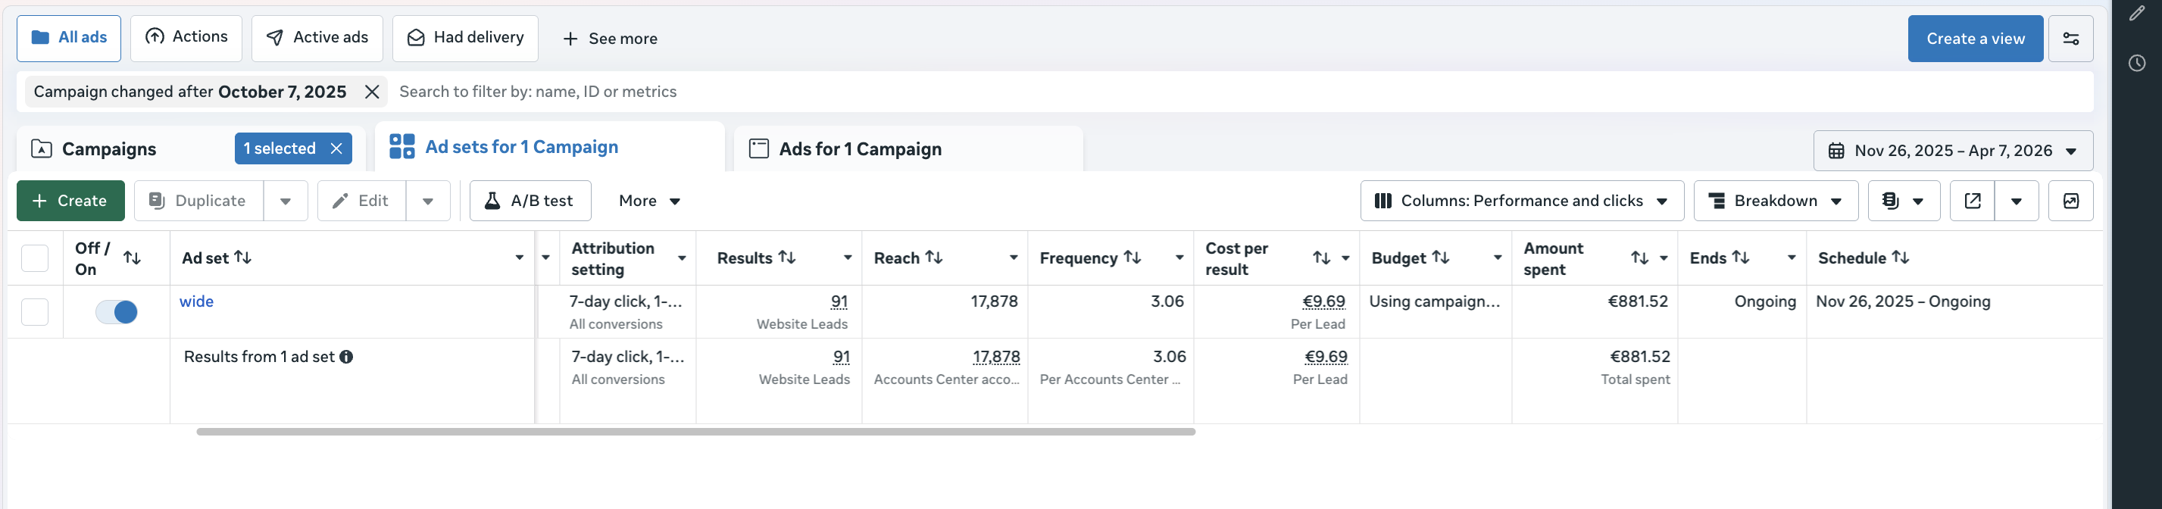Open the More menu
The image size is (2162, 509).
(650, 201)
